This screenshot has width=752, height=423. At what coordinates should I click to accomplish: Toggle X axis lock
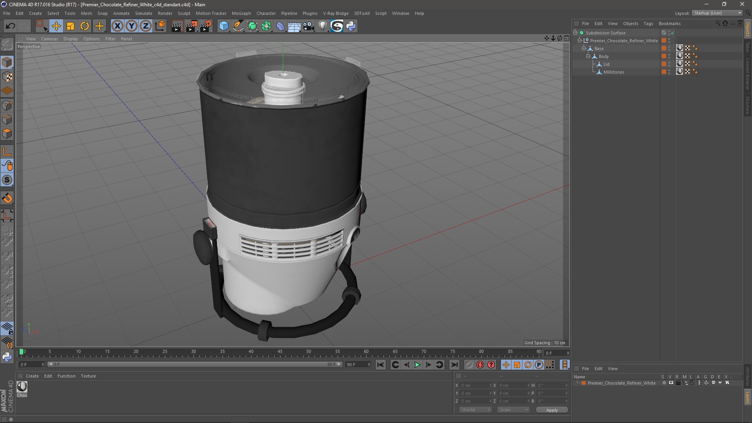click(x=117, y=26)
